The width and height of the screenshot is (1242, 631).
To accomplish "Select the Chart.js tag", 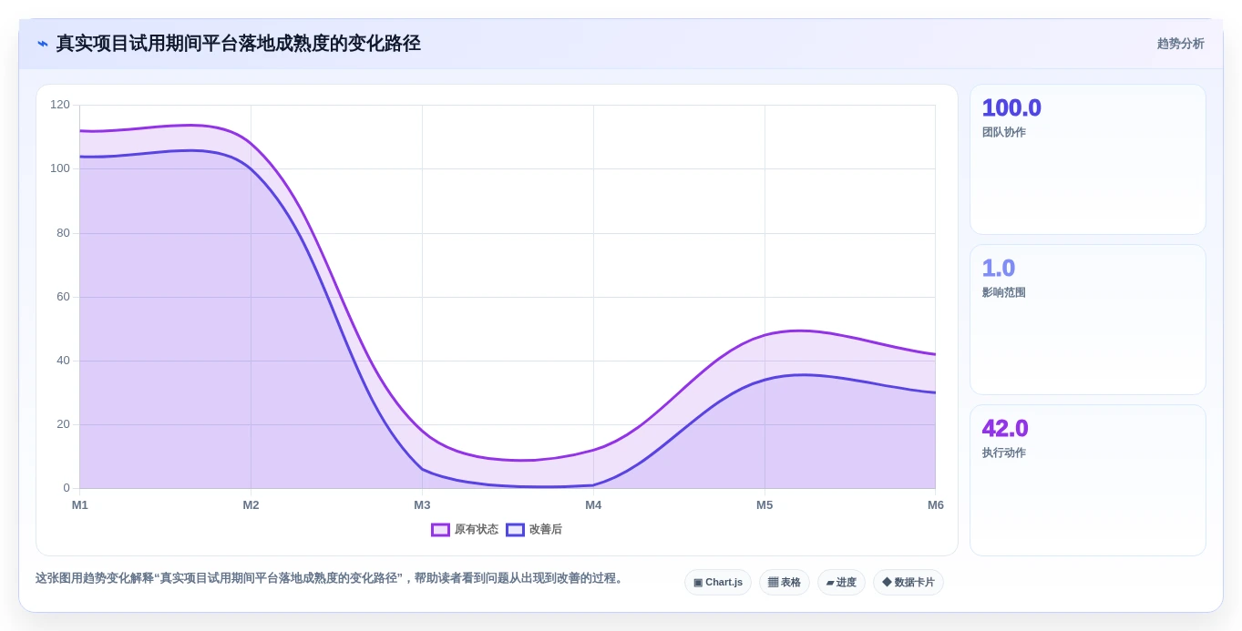I will pos(718,583).
